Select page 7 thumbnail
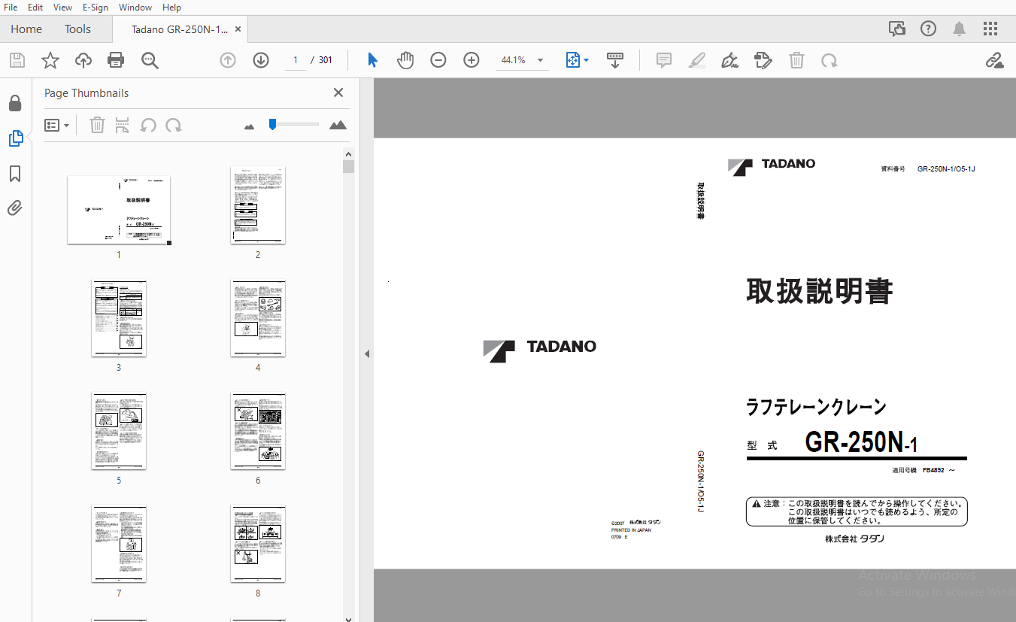Screen dimensions: 1016x622 coord(119,544)
